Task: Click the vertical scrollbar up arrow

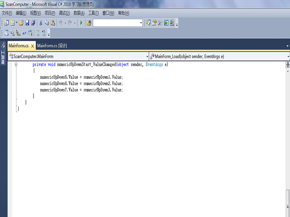Action: pos(288,71)
